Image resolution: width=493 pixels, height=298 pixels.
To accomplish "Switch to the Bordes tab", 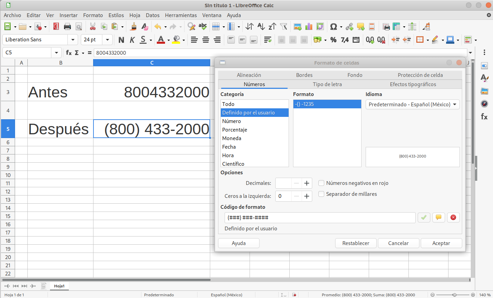I will coord(304,75).
